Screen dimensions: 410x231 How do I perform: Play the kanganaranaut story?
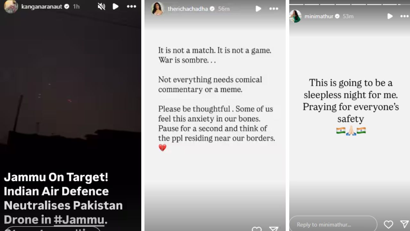click(116, 6)
